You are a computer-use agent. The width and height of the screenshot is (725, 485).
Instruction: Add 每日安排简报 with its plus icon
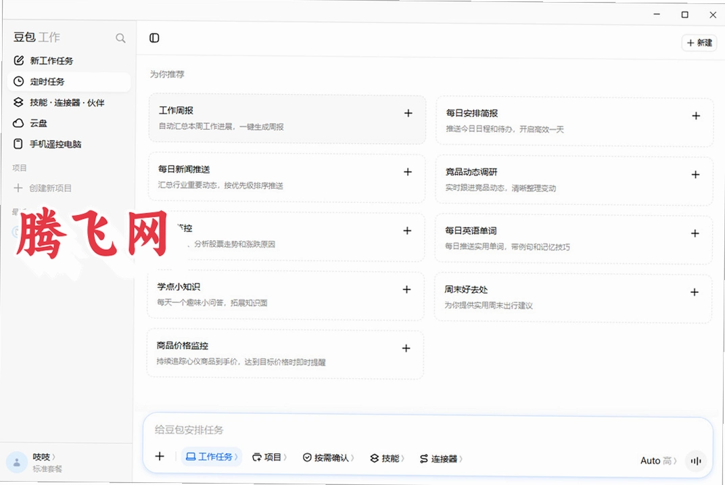[696, 116]
